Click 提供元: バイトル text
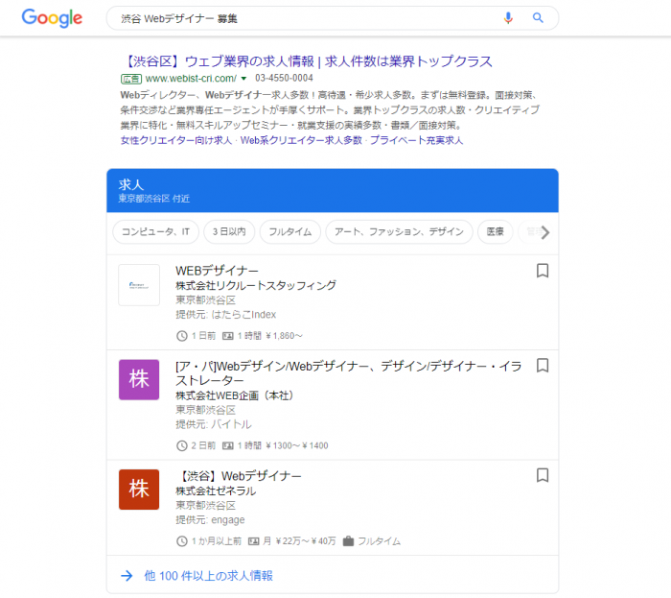 point(214,424)
